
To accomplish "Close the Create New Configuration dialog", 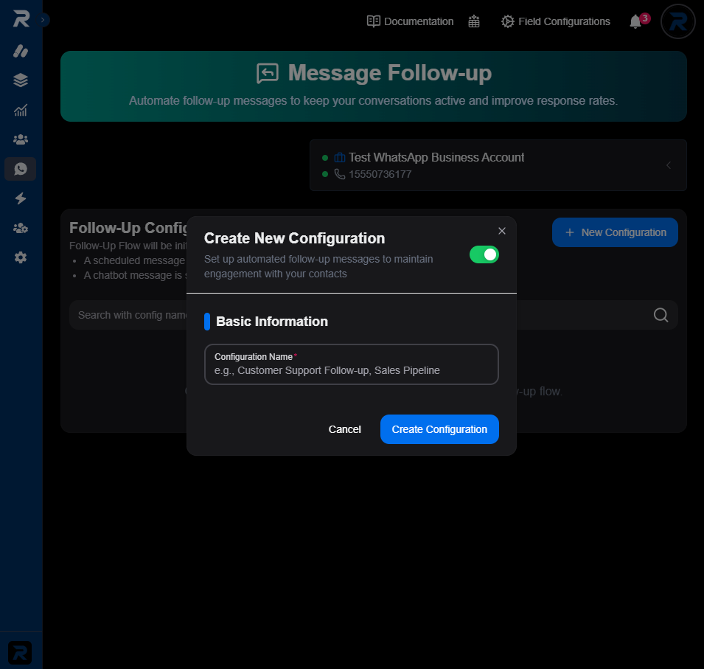I will 502,231.
